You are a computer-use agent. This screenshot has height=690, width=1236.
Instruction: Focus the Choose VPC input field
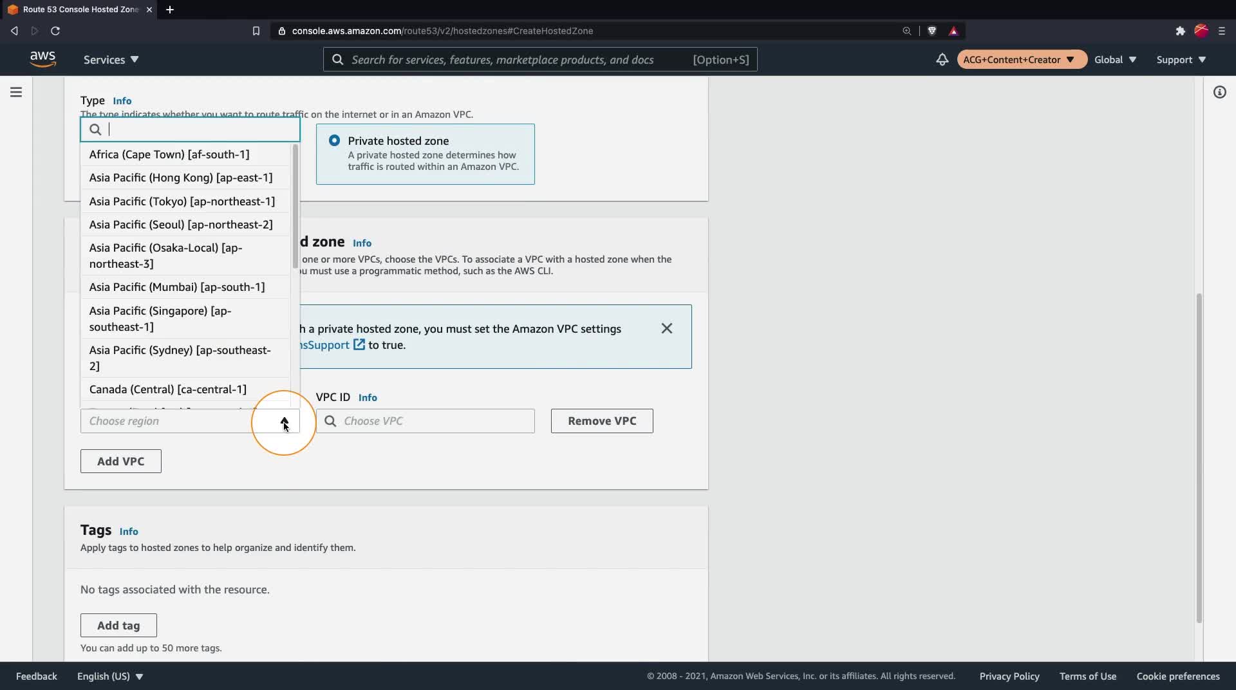coord(425,421)
